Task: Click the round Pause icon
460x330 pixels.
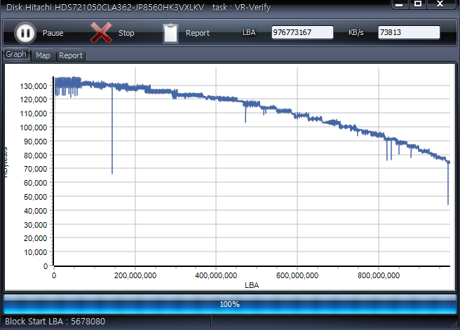Action: pos(25,33)
